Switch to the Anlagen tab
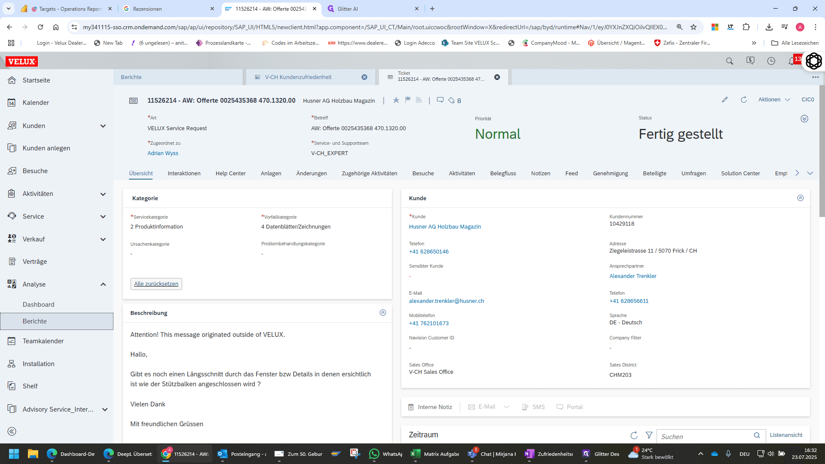The image size is (825, 464). click(271, 174)
